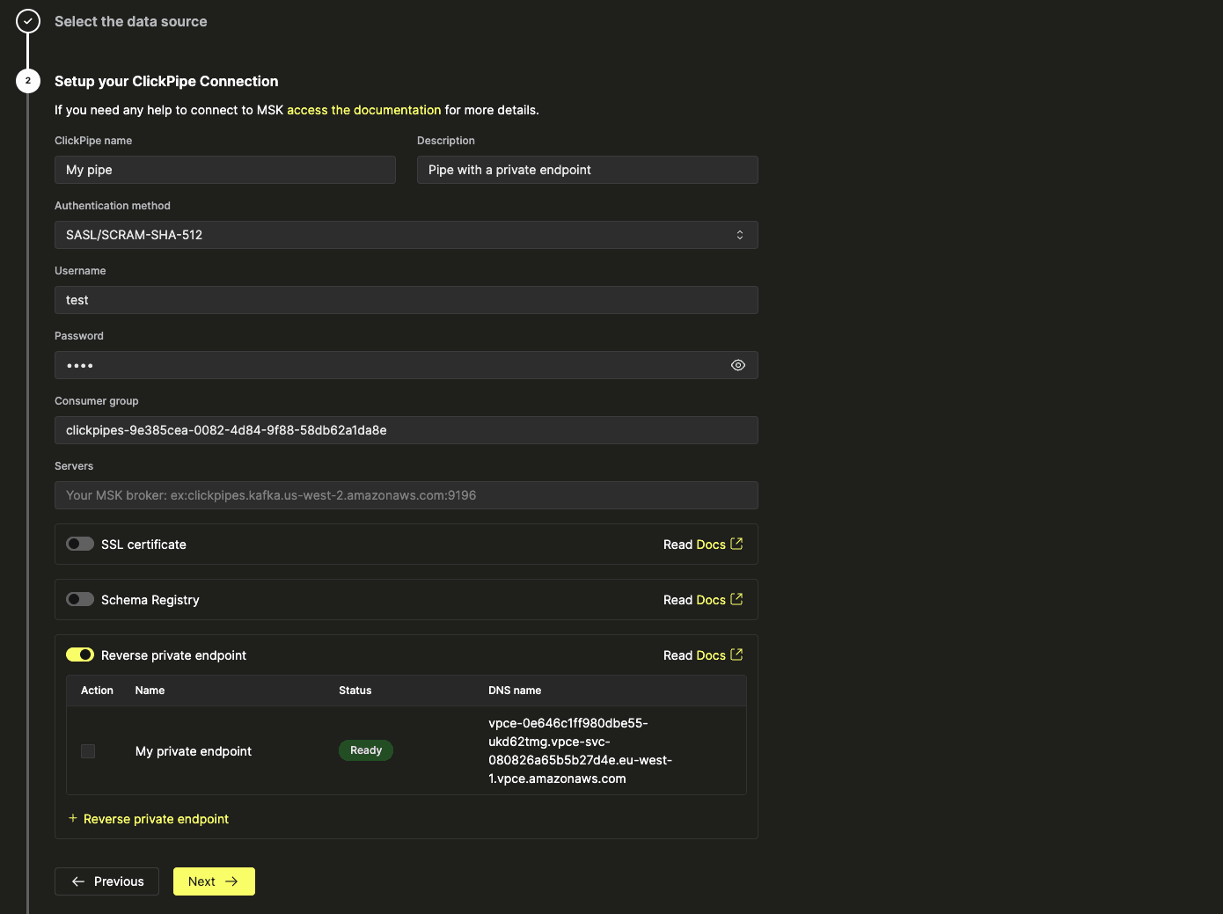Viewport: 1223px width, 914px height.
Task: Turn on the Schema Registry toggle
Action: tap(80, 599)
